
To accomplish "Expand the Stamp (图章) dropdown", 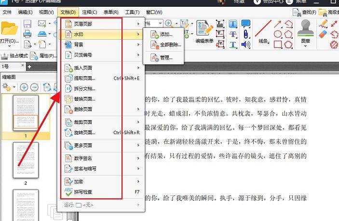I will coord(305,47).
